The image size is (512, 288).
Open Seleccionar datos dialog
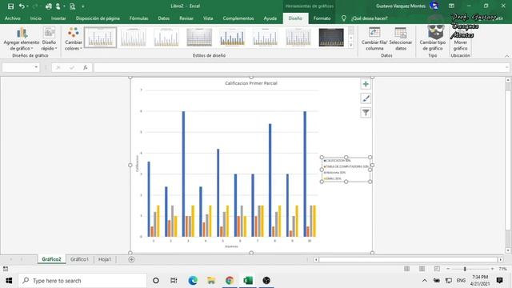401,39
